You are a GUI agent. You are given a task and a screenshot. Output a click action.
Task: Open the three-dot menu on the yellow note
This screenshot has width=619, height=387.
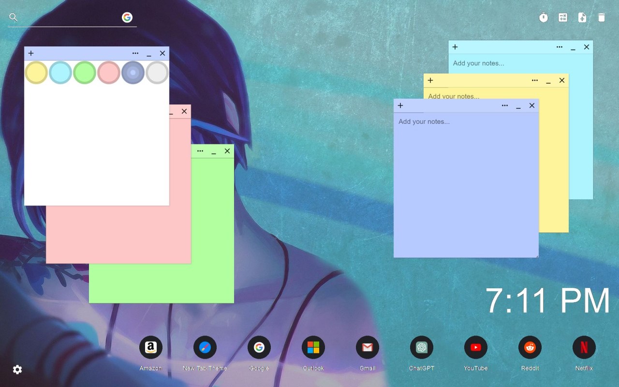tap(535, 80)
